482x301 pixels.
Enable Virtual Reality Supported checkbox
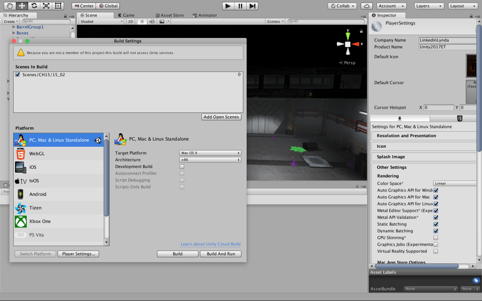pyautogui.click(x=435, y=251)
